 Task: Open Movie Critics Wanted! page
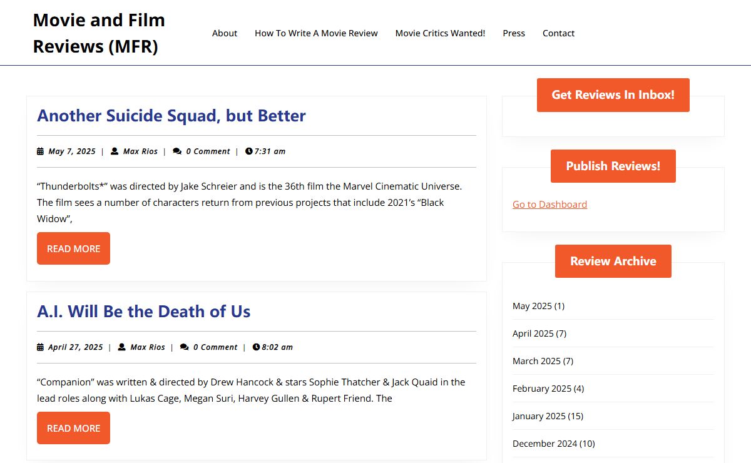(440, 33)
